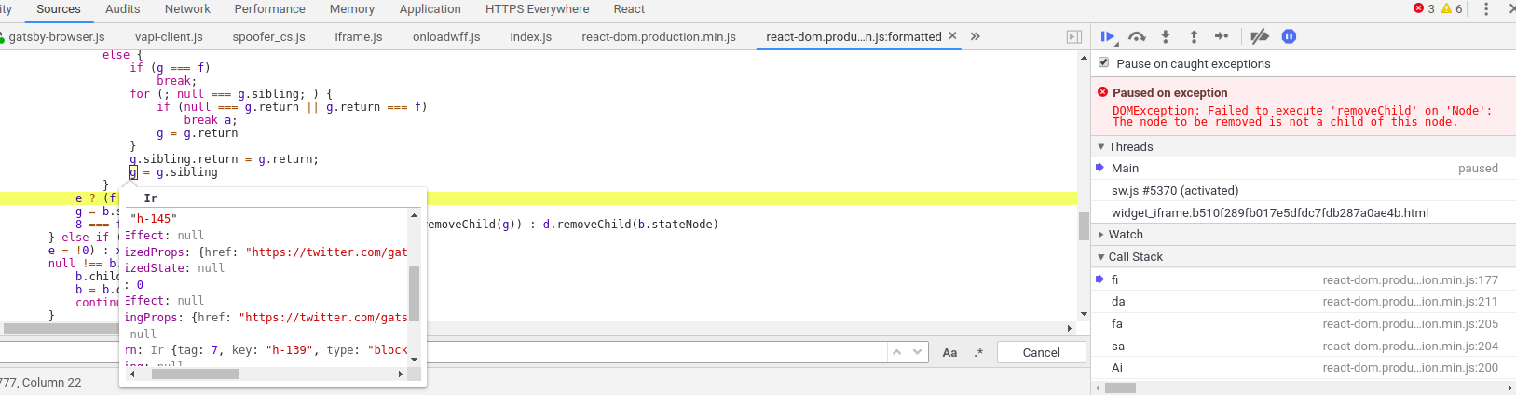
Task: Switch to the Audits tab
Action: click(122, 9)
